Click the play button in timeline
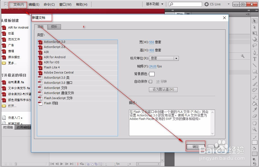 (x=62, y=164)
